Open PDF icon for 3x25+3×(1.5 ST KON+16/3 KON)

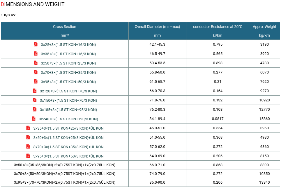tap(36, 44)
